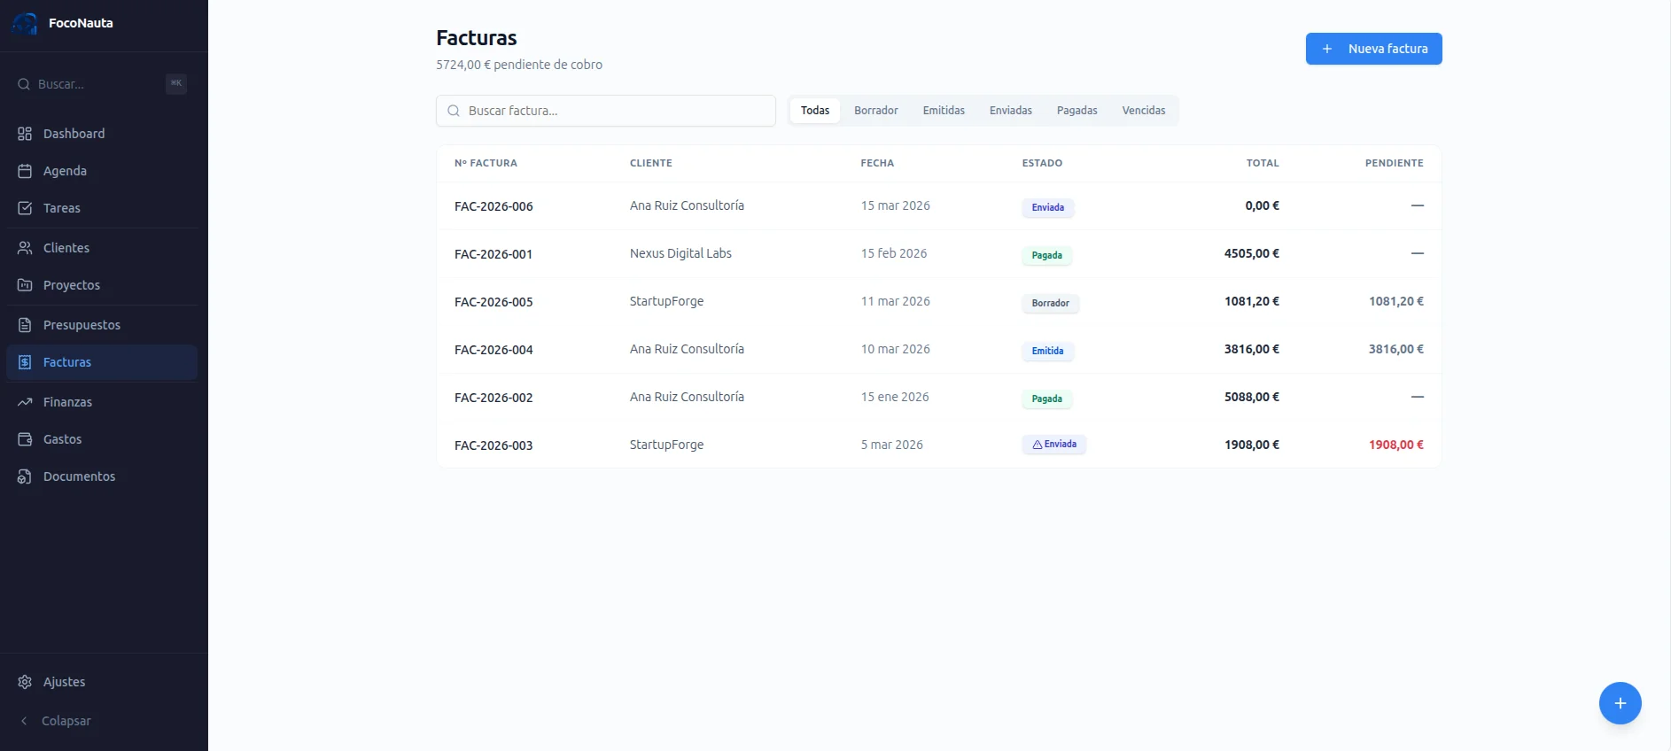This screenshot has height=751, width=1671.
Task: Click the Clientes people icon
Action: 25,248
